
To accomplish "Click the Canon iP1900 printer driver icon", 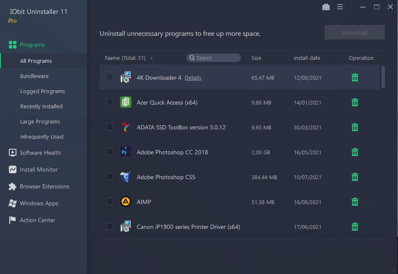I will 126,226.
